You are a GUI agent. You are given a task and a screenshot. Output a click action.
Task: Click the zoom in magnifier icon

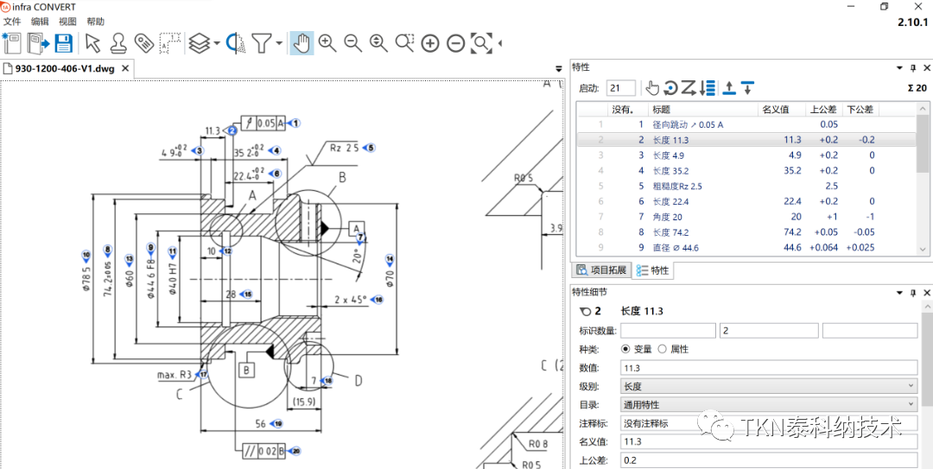pos(327,43)
